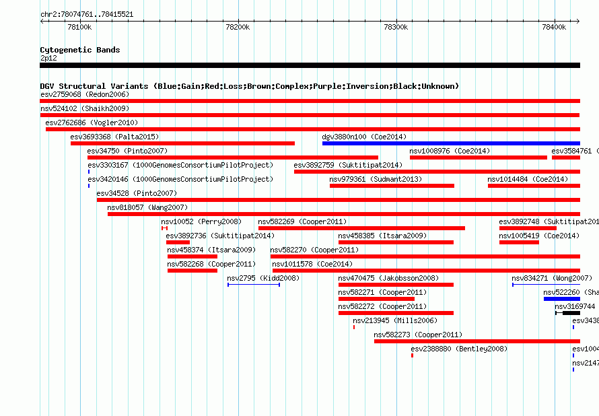Click the nsv818057 (Wang2007) variant label
Screen dimensions: 599x416
point(147,207)
